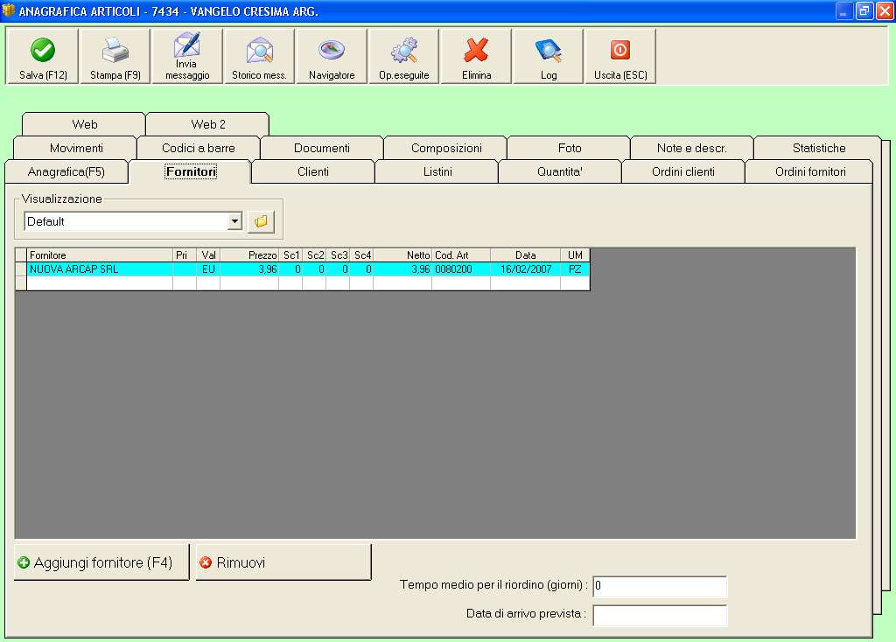Screen dimensions: 896x642
Task: Open the Documenti tab
Action: [322, 148]
